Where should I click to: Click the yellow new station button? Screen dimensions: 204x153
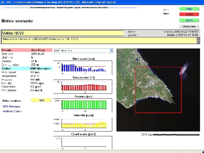(x=41, y=100)
